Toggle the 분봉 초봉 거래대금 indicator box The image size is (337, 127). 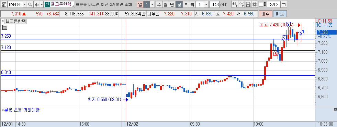point(3,110)
